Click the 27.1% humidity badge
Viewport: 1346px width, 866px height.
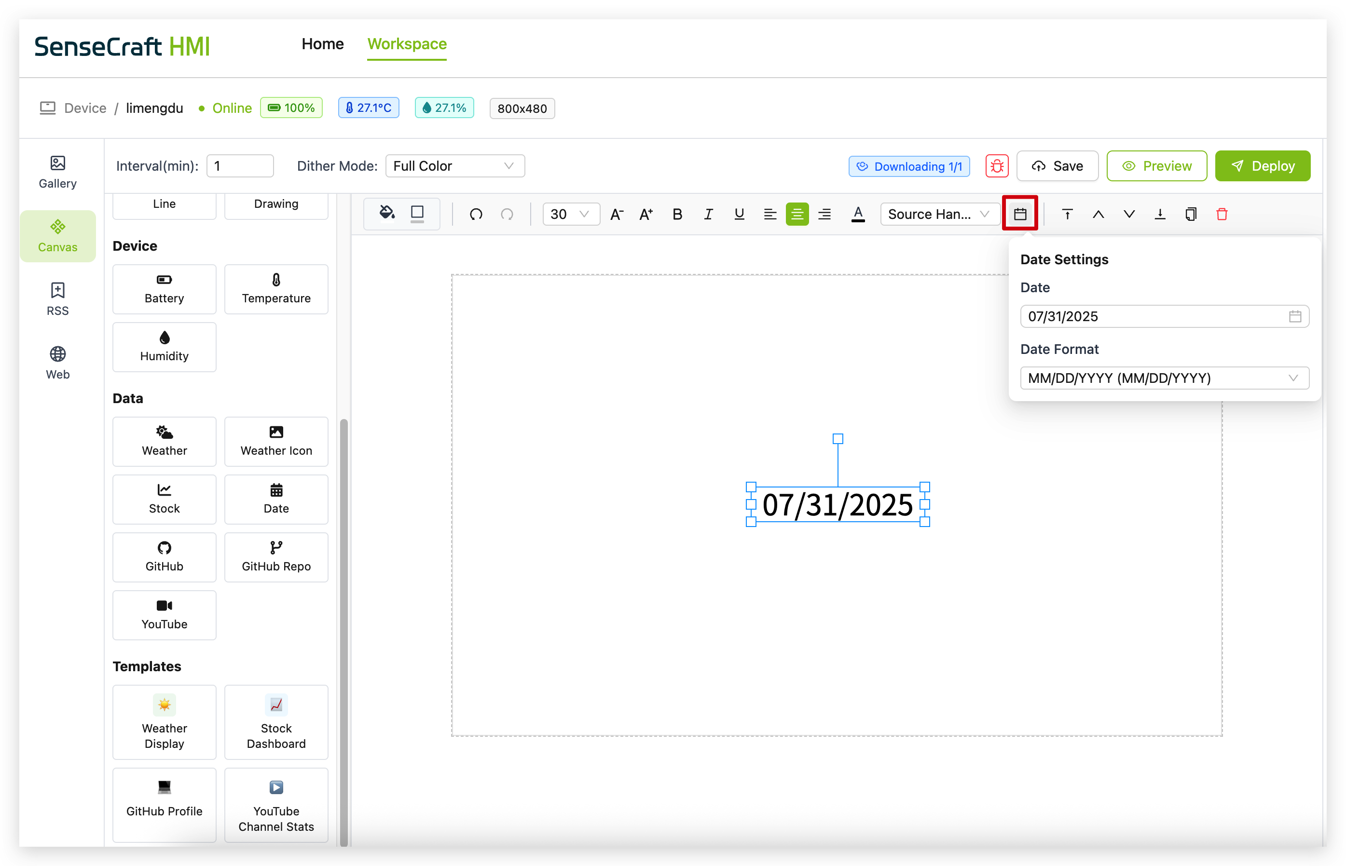click(444, 108)
